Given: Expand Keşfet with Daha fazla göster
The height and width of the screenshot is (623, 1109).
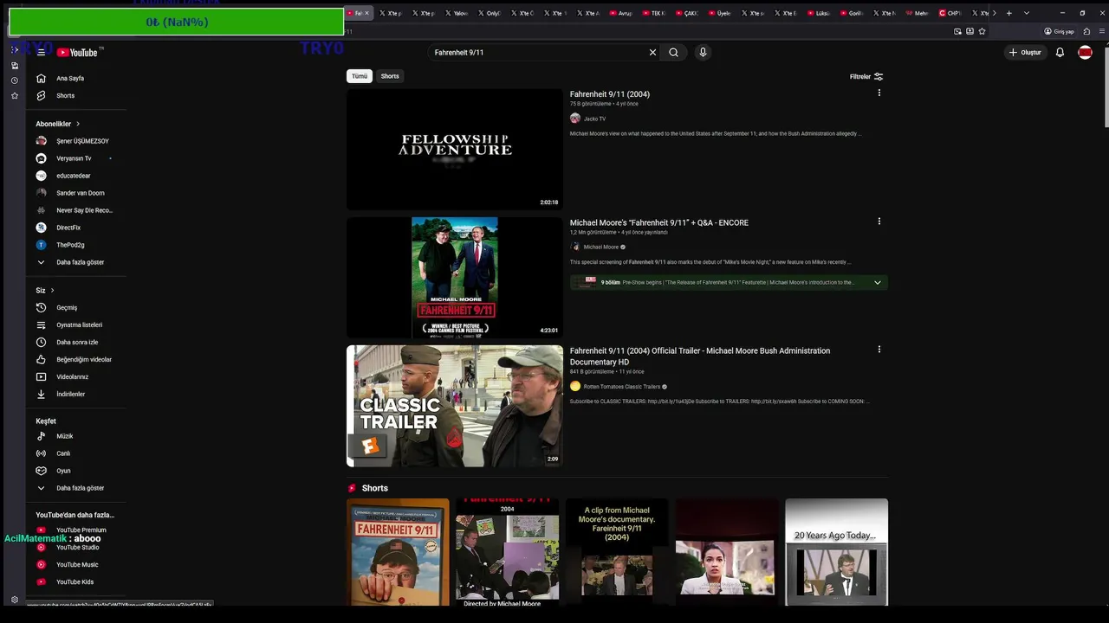Looking at the screenshot, I should point(75,488).
